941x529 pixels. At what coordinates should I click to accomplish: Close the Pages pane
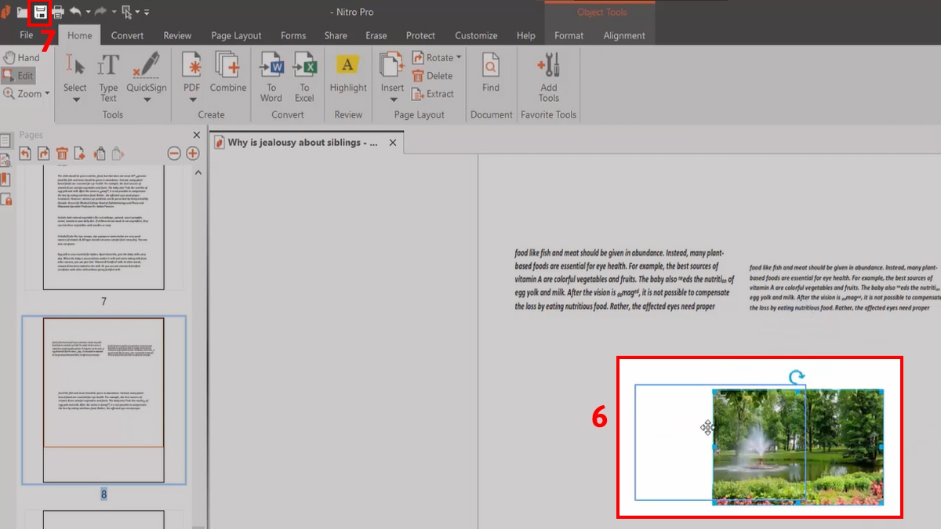tap(198, 135)
